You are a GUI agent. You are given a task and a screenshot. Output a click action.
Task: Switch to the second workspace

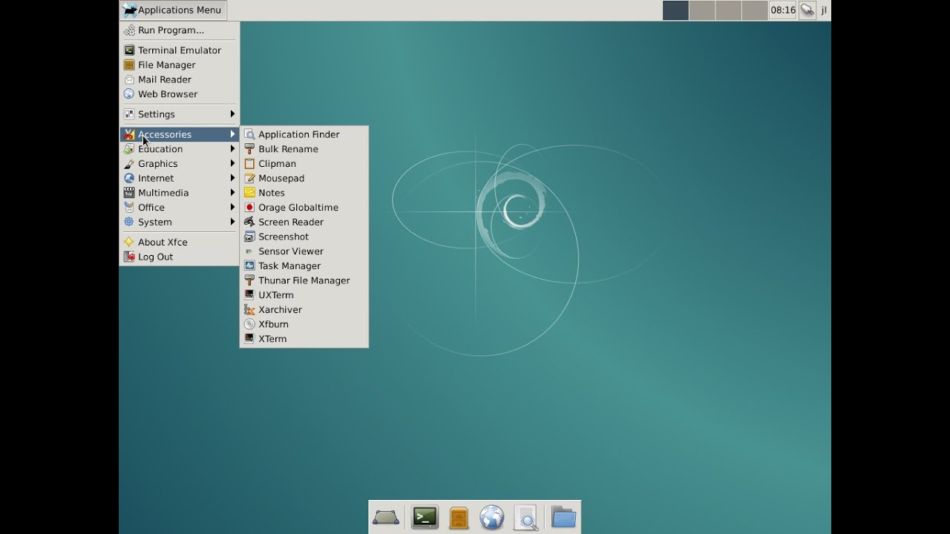[x=702, y=10]
